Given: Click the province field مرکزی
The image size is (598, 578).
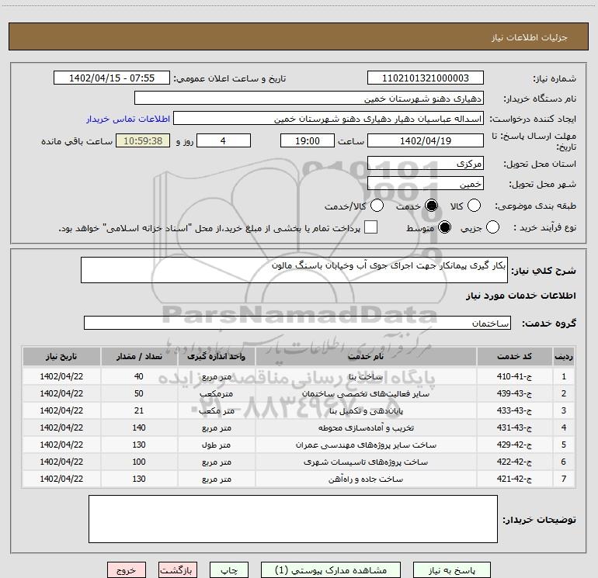Looking at the screenshot, I should 426,163.
